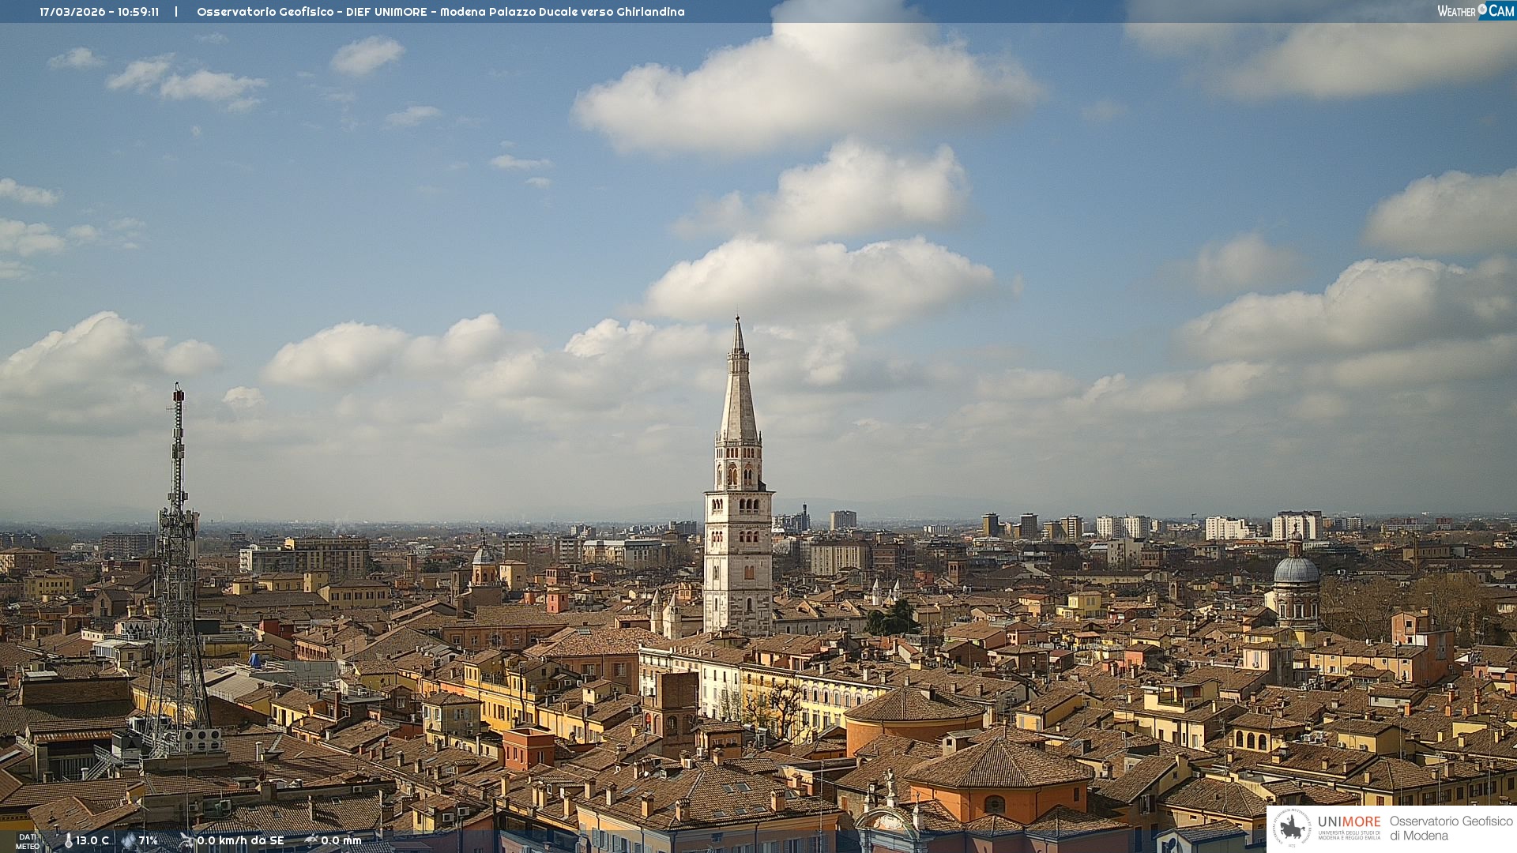
Task: Click the rain umbrella icon
Action: click(x=311, y=841)
